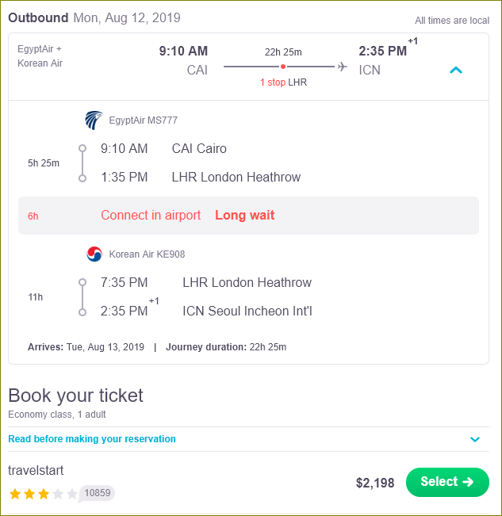Click the Connect in airport notice

pos(151,216)
